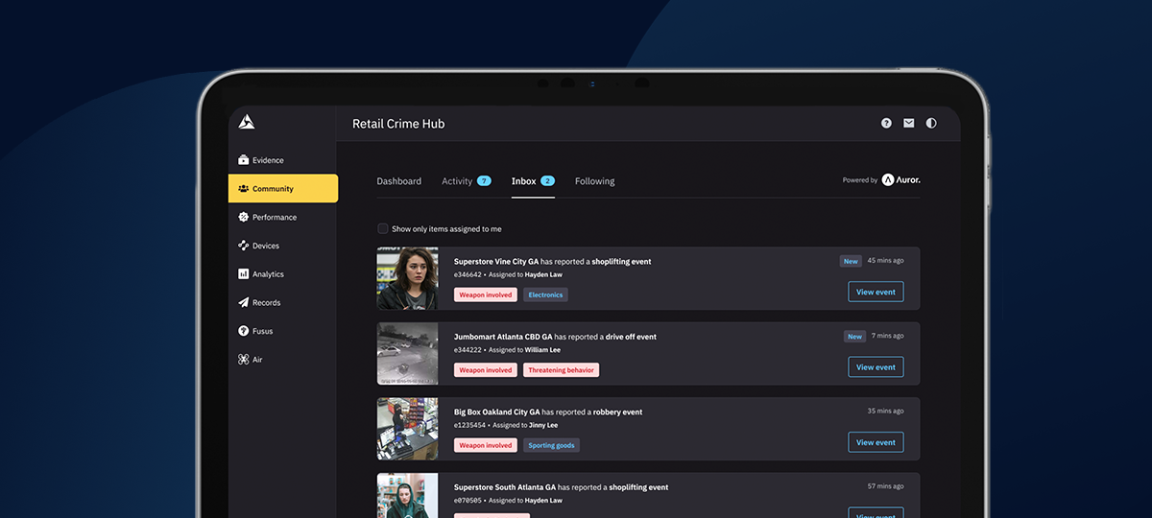Click 'Superstore Vine City GA' store name
Viewport: 1152px width, 518px height.
tap(496, 261)
